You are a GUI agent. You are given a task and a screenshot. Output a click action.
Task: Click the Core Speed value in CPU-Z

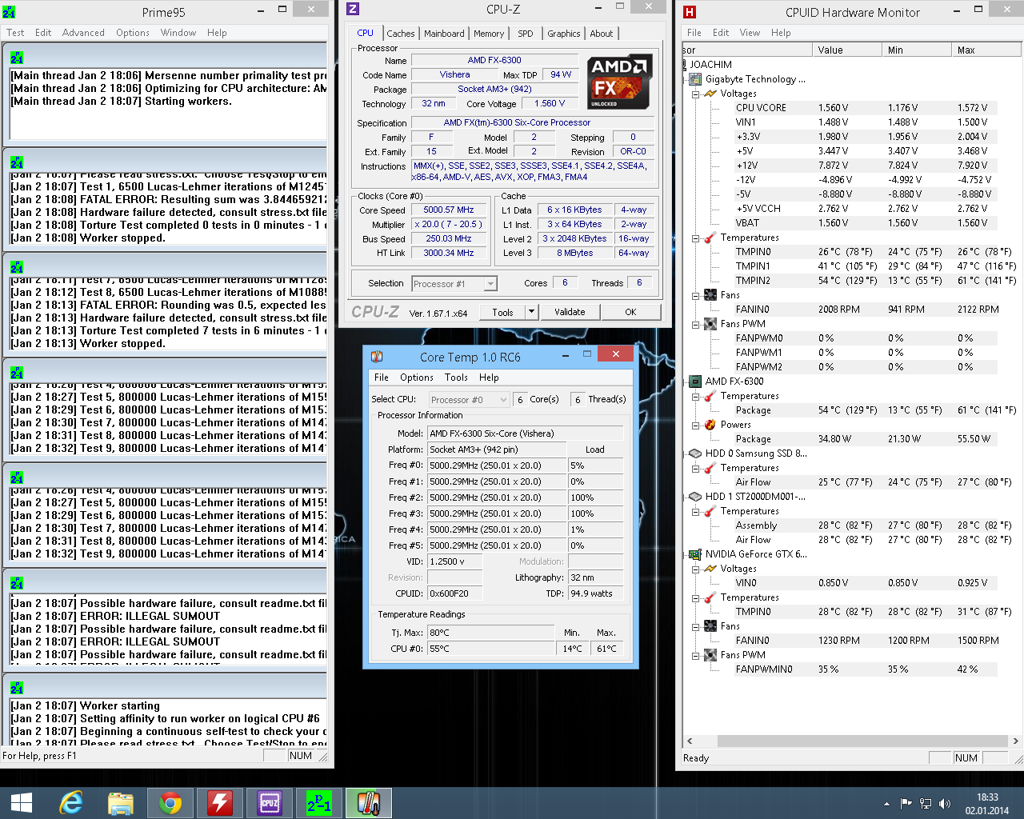449,210
